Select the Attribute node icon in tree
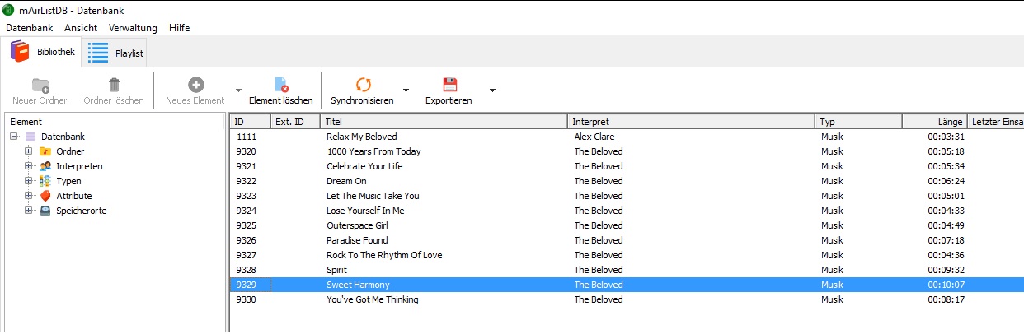 click(46, 196)
